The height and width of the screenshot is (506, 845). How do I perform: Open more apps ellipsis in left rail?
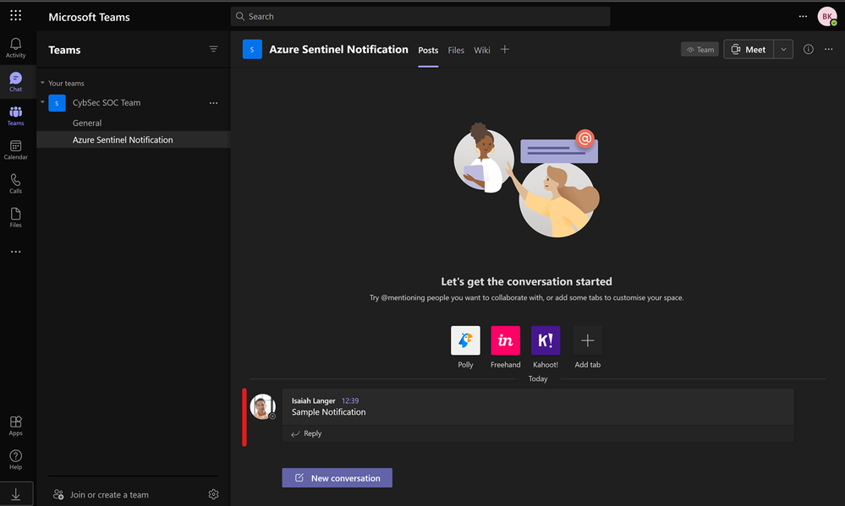click(x=15, y=252)
